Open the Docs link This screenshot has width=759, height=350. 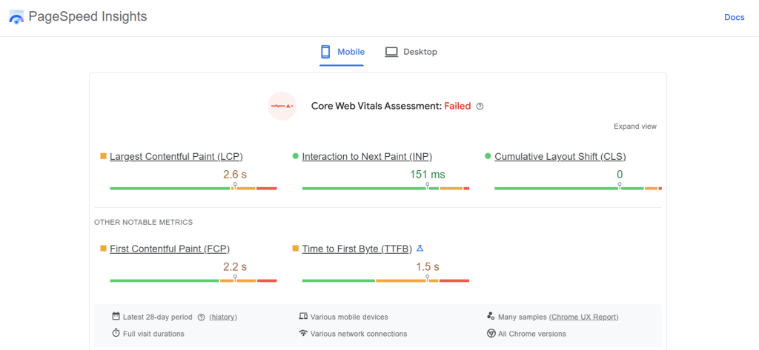point(735,18)
